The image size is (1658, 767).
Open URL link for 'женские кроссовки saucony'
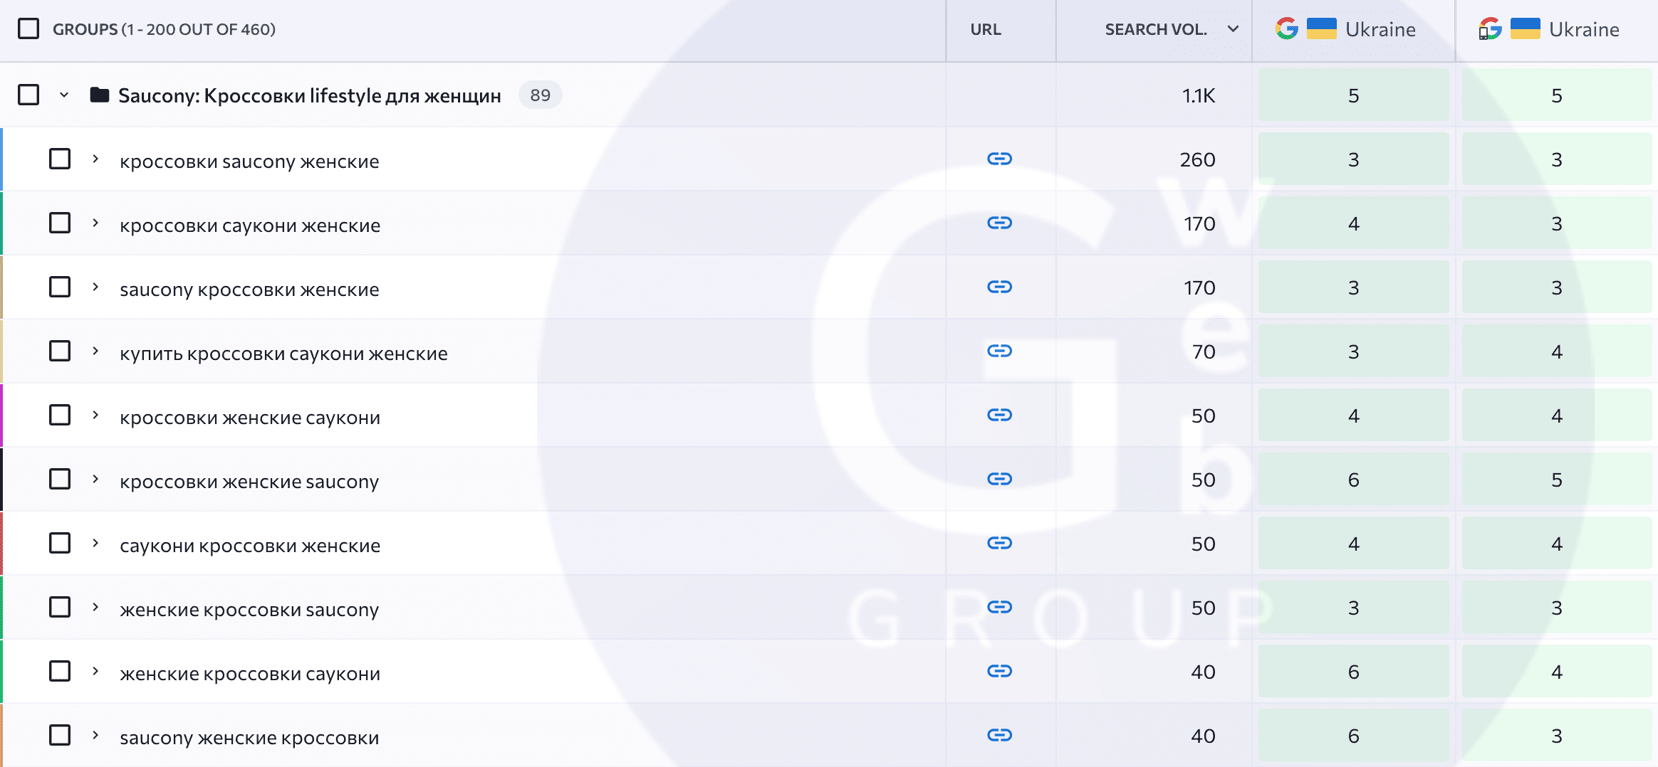(x=999, y=607)
